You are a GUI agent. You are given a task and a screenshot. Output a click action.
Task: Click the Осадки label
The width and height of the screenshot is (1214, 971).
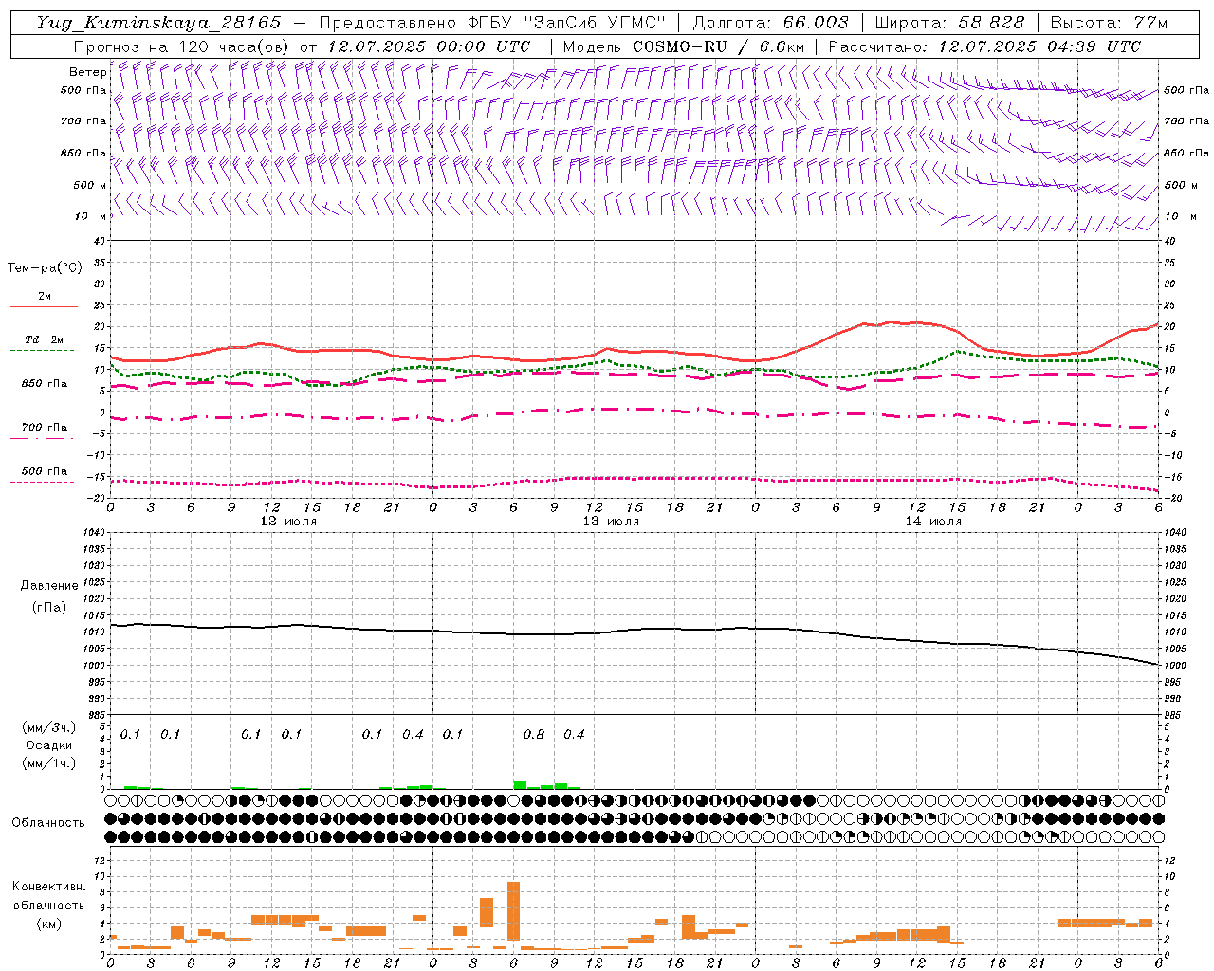(x=49, y=745)
